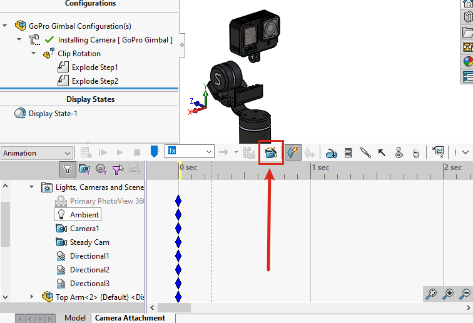Select Steady Cam in the motion tree
The image size is (473, 323).
pyautogui.click(x=89, y=242)
